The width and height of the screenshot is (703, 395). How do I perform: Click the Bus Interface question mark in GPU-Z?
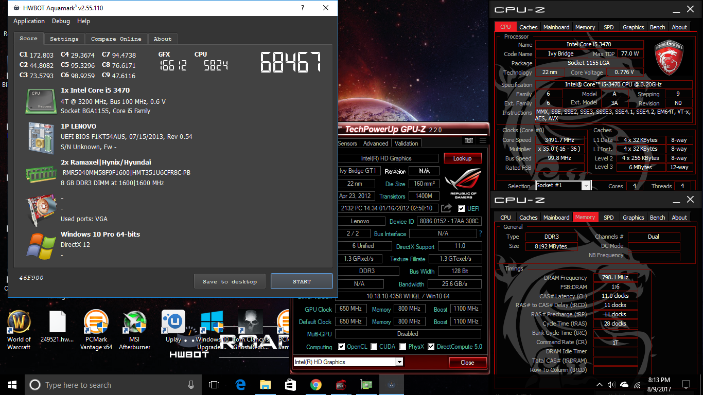(x=481, y=234)
